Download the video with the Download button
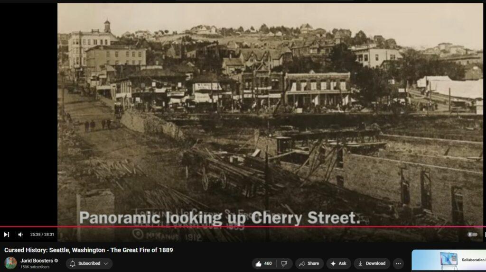The height and width of the screenshot is (272, 486). (x=372, y=263)
